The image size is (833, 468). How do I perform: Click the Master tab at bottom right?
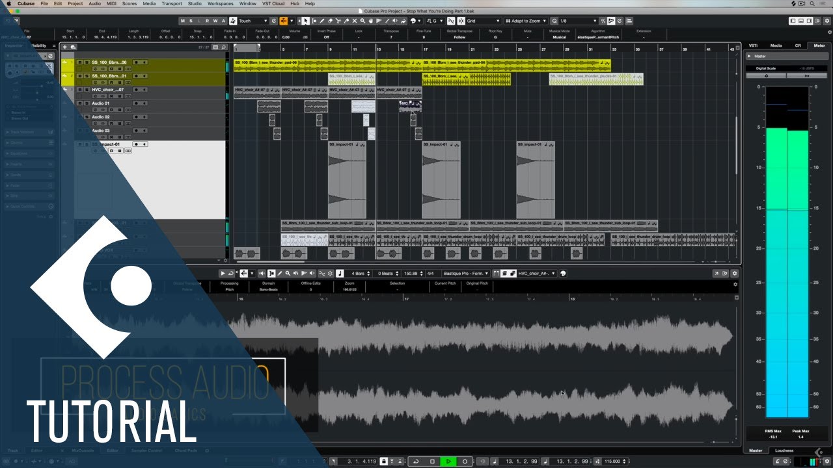(756, 450)
